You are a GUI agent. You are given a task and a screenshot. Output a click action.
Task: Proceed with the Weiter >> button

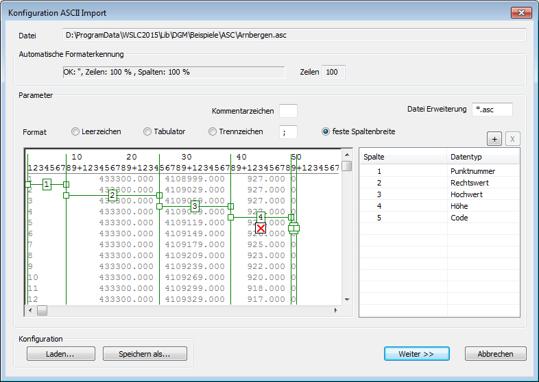coord(416,354)
